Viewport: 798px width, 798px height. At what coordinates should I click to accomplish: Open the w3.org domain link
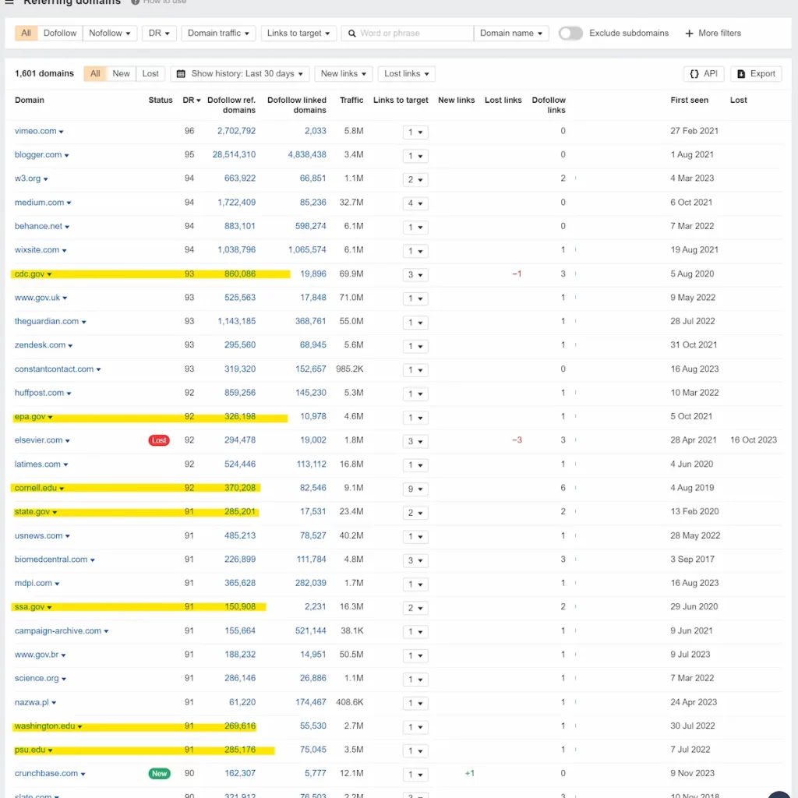pyautogui.click(x=27, y=178)
